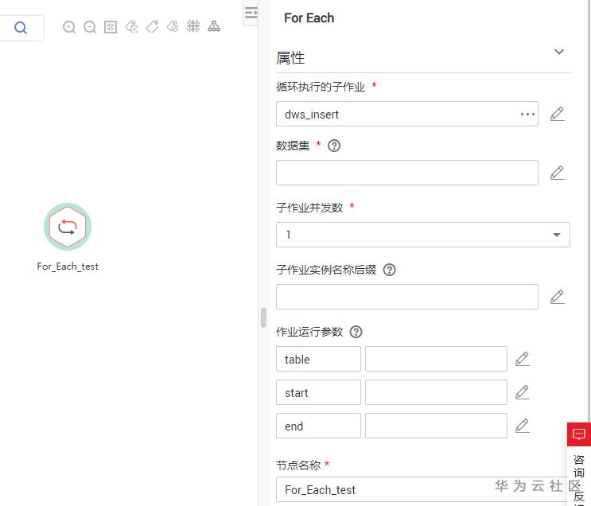The width and height of the screenshot is (591, 506).
Task: Select the For_Each_test node on canvas
Action: [68, 227]
